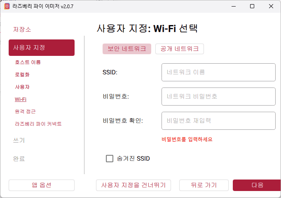Select the 사용자 sidebar item
The height and width of the screenshot is (198, 281).
[x=22, y=87]
